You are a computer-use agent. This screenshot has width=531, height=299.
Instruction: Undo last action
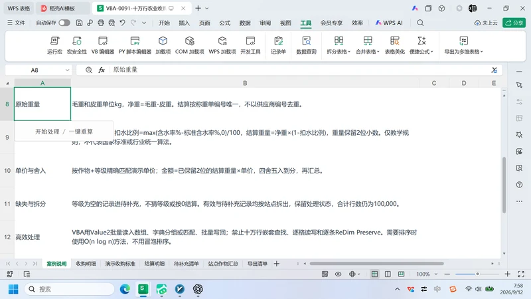123,23
